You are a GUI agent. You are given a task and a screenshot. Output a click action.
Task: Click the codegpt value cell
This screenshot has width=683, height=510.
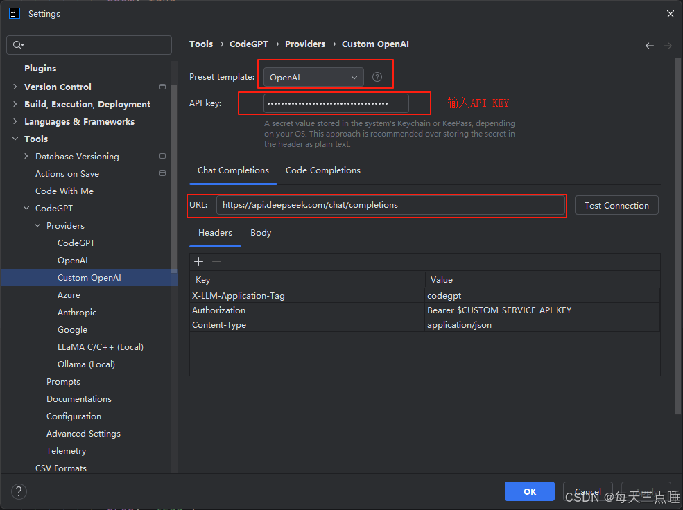(542, 295)
